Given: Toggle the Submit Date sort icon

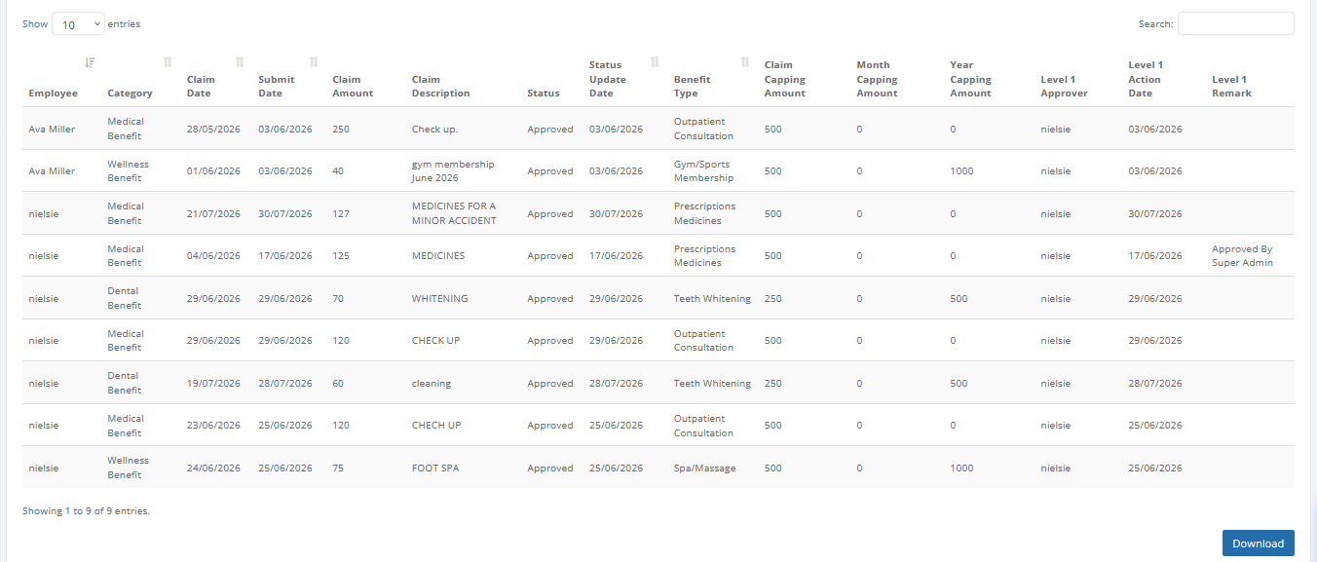Looking at the screenshot, I should [314, 62].
